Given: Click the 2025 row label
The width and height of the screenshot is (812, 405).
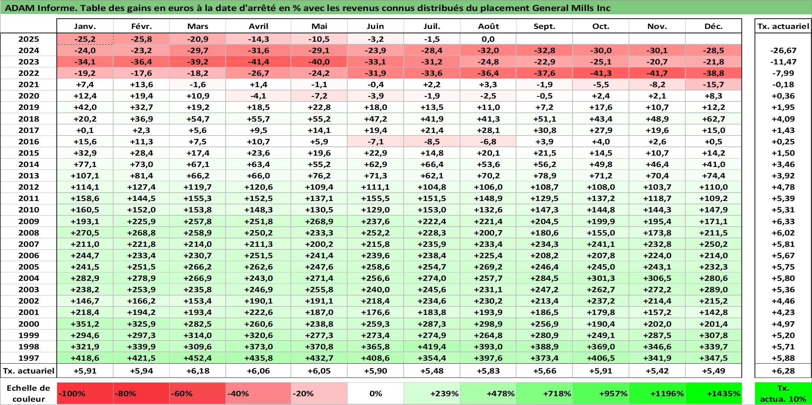Looking at the screenshot, I should (29, 39).
